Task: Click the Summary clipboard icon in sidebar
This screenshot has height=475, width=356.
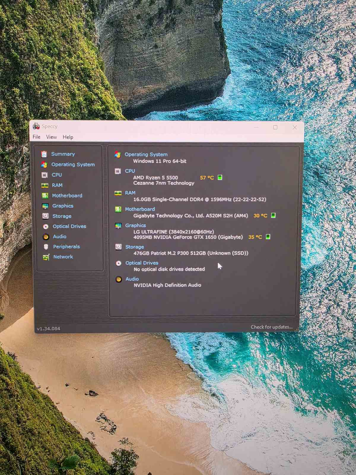Action: [x=44, y=154]
